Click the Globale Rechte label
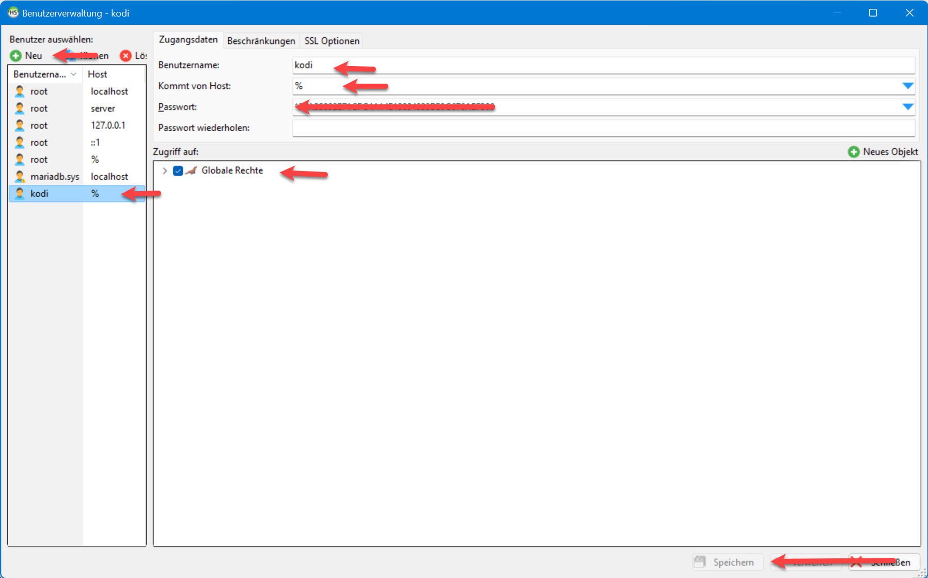This screenshot has width=928, height=578. tap(232, 170)
